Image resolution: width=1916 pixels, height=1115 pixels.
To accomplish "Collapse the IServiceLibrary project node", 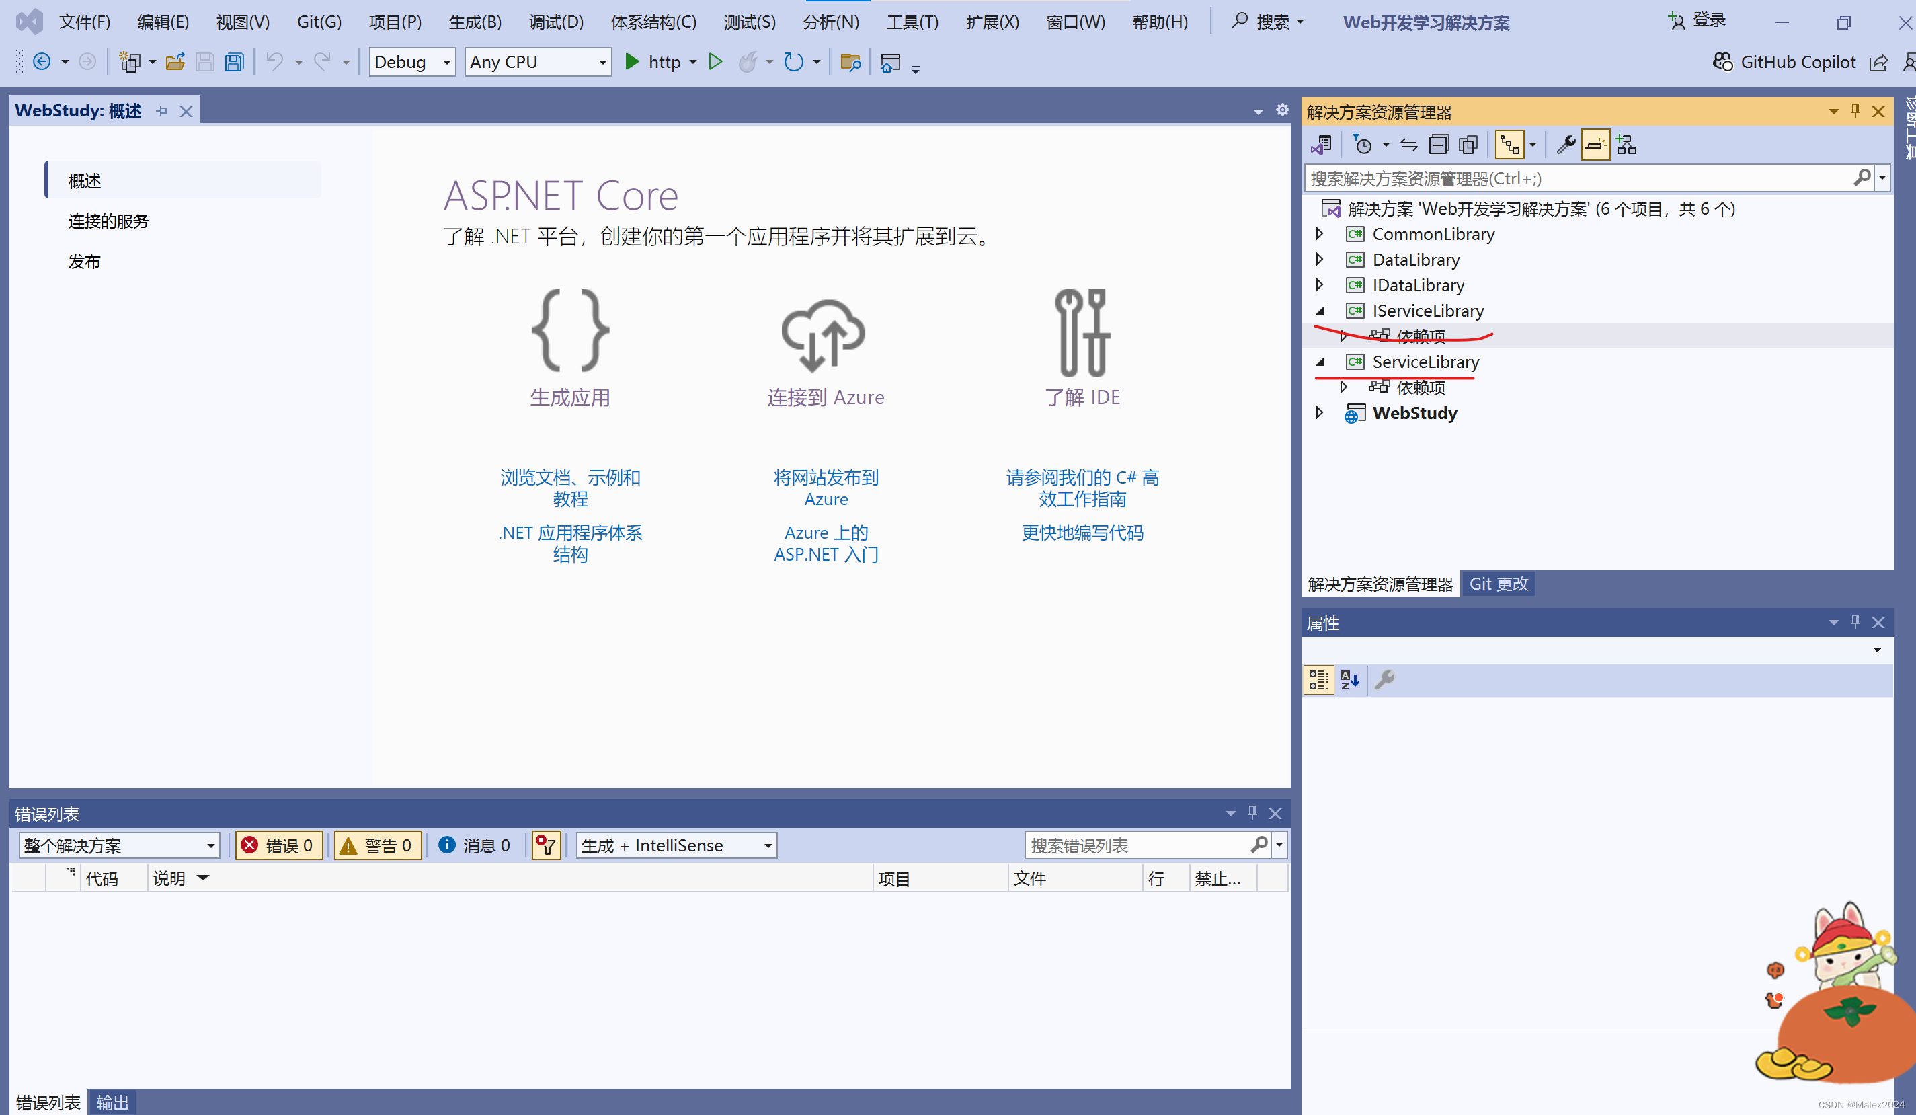I will [x=1320, y=310].
